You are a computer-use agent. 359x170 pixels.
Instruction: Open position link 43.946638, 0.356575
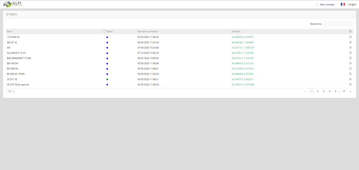pyautogui.click(x=242, y=37)
